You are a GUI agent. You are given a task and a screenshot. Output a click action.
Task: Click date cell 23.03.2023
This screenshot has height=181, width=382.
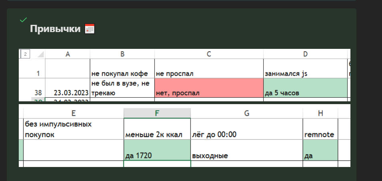[68, 88]
